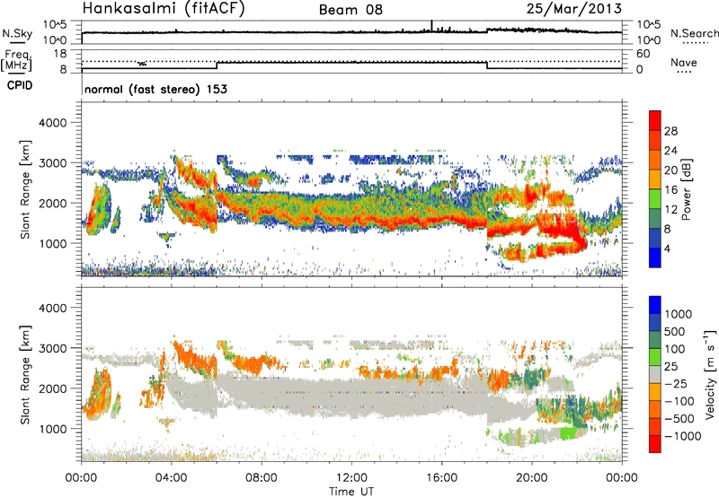
Task: Click the 'Power [dB]' colorbar label
Action: tap(686, 189)
